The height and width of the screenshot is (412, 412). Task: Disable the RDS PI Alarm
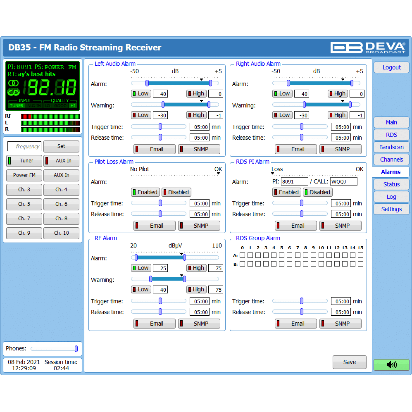[x=317, y=192]
